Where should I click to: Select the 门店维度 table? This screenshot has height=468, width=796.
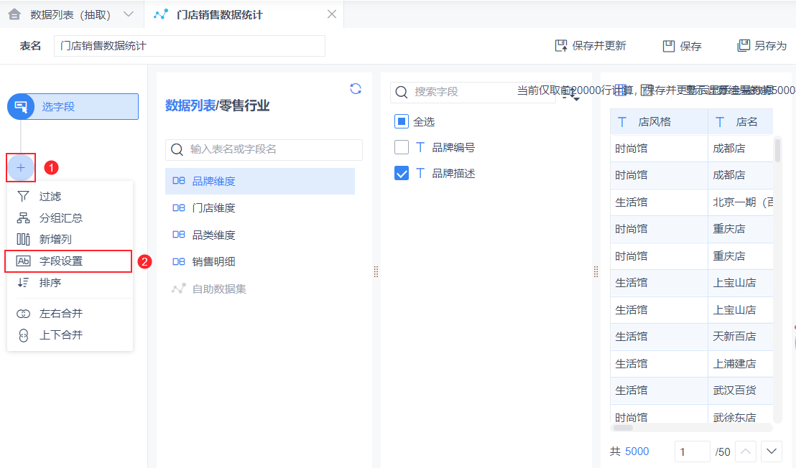coord(260,208)
